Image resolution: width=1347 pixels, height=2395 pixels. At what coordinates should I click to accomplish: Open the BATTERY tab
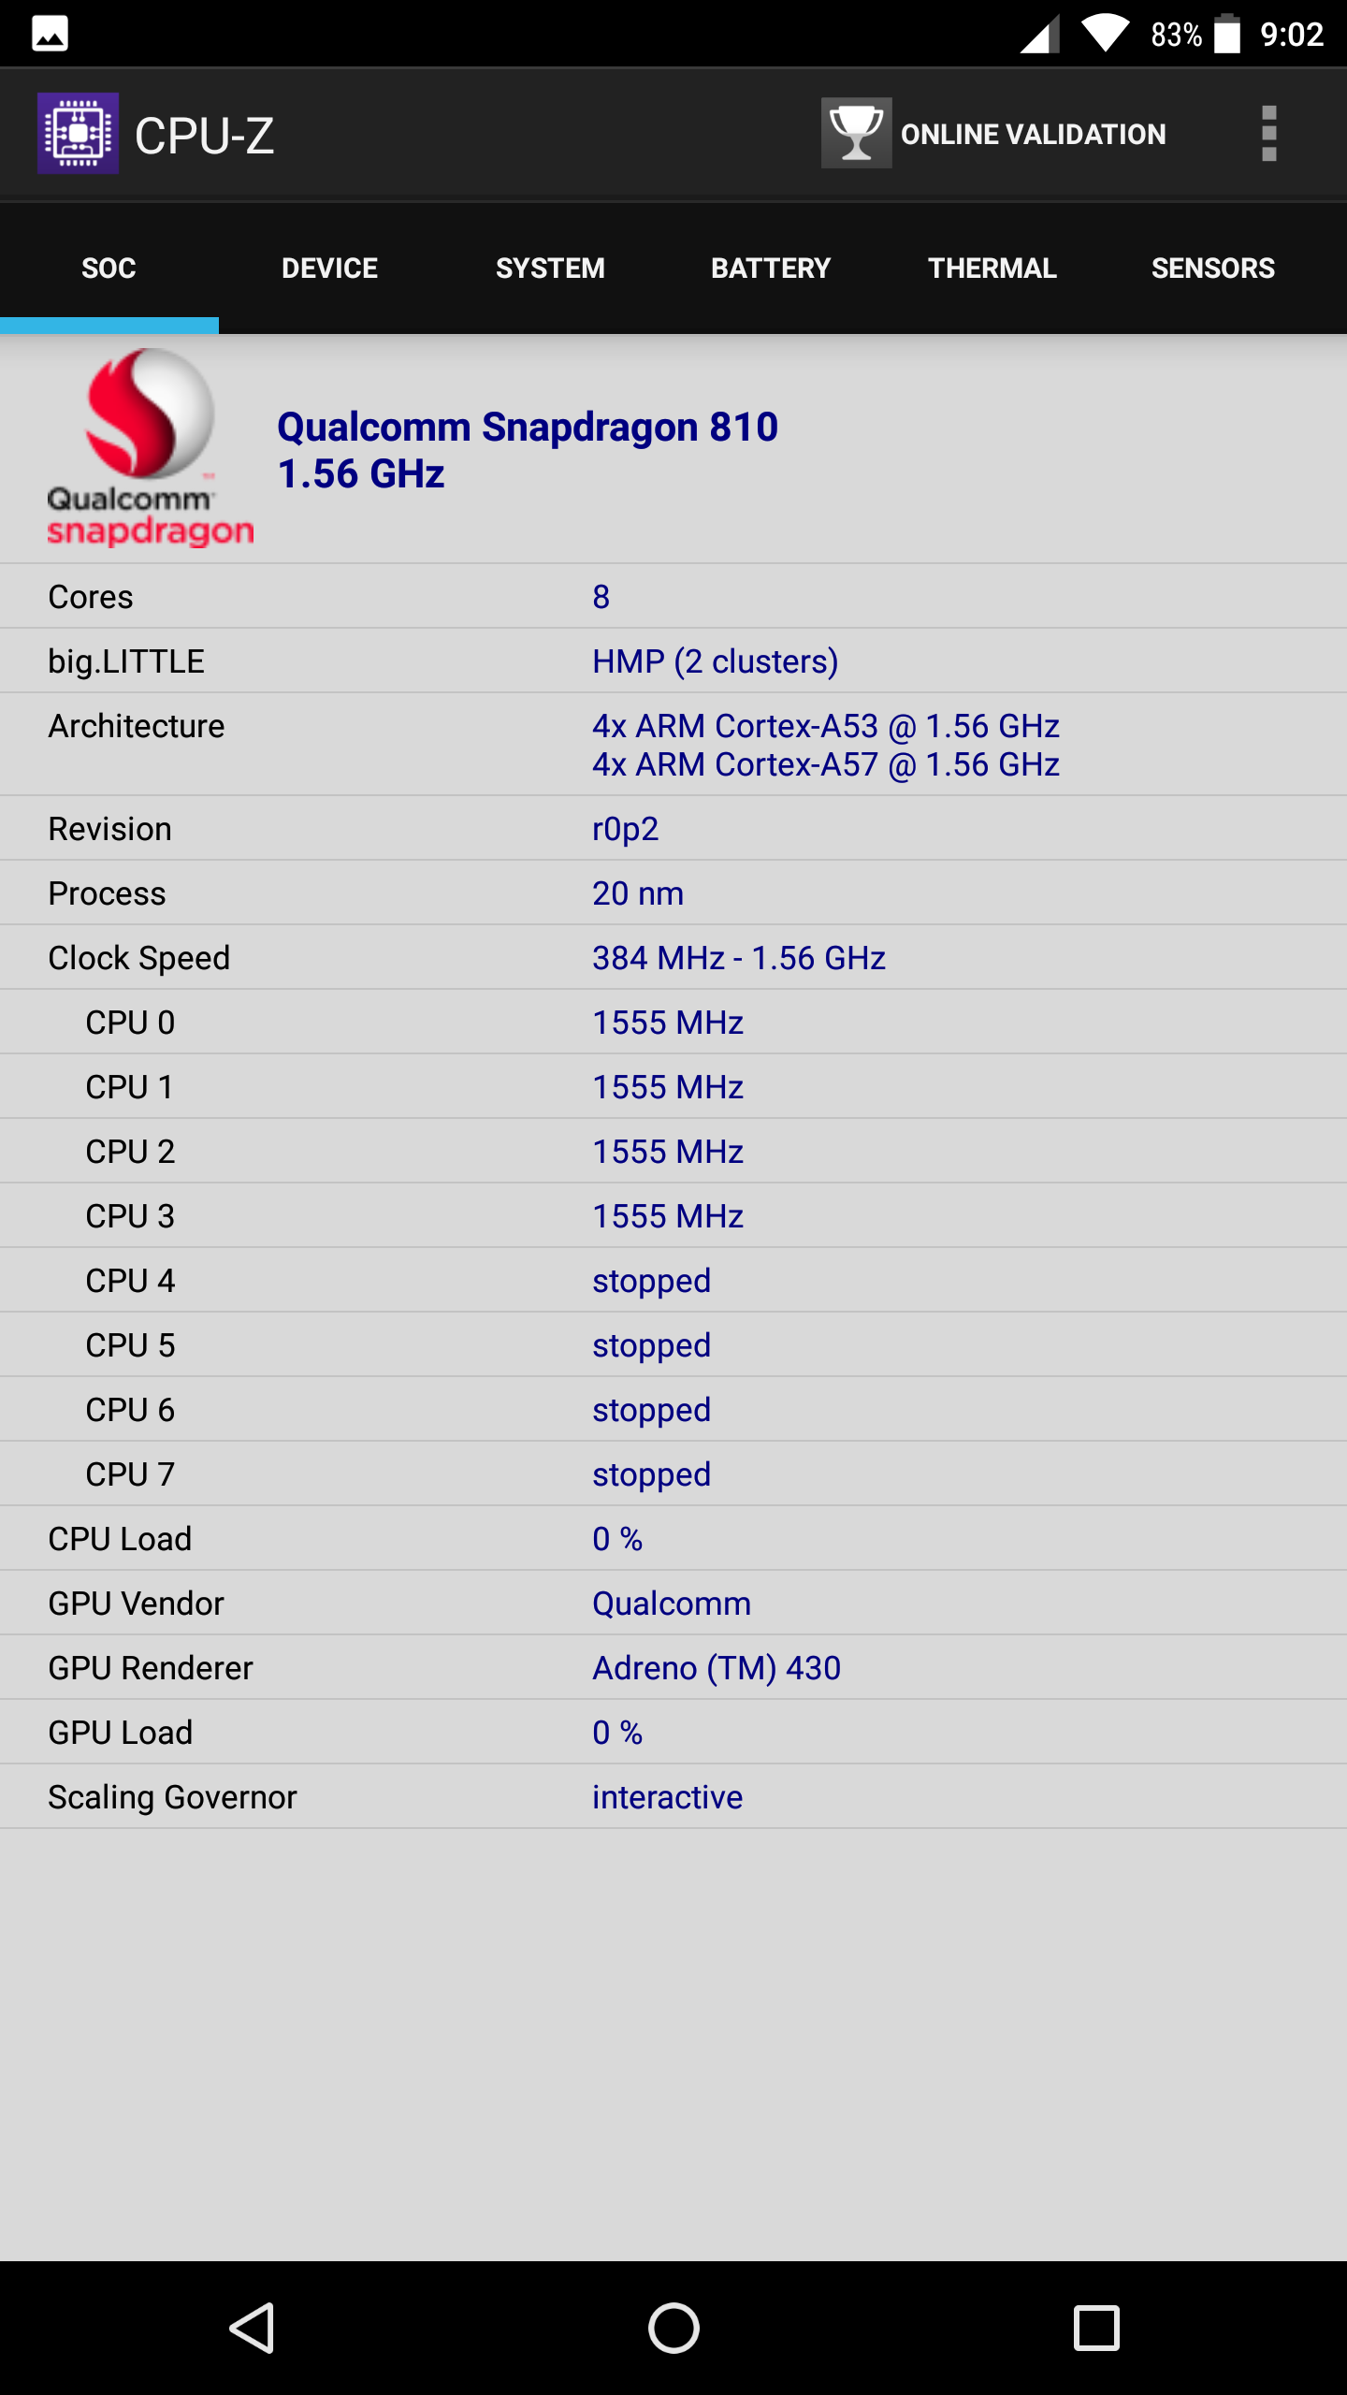[x=771, y=269]
